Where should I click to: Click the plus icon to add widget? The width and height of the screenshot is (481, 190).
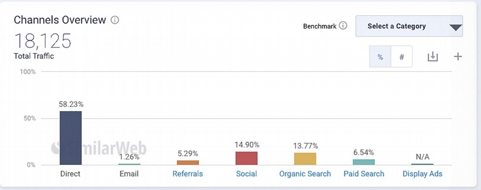click(x=458, y=57)
